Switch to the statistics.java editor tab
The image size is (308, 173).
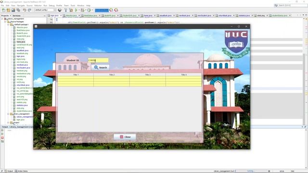(x=244, y=15)
